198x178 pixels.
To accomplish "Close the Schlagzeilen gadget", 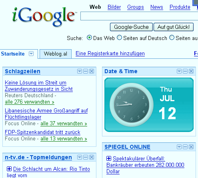I will coord(92,71).
